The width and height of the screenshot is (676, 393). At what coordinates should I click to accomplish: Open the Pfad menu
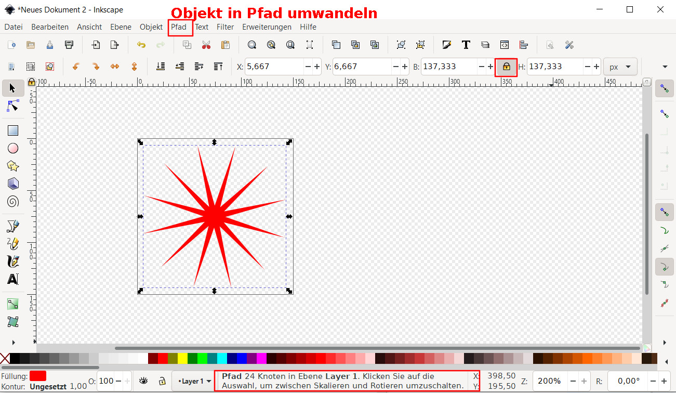click(179, 27)
